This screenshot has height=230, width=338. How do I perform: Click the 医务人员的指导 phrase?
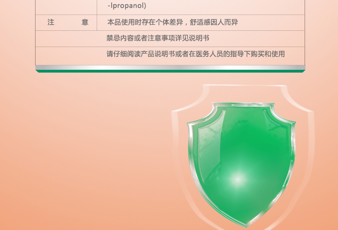coord(220,54)
